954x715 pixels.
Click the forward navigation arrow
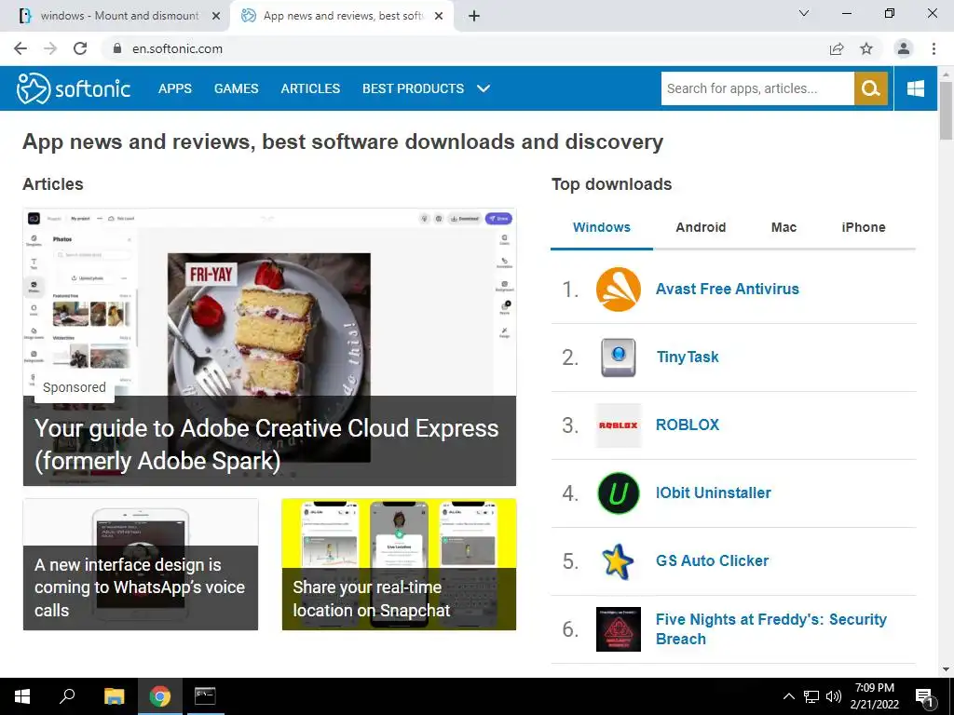pyautogui.click(x=50, y=48)
